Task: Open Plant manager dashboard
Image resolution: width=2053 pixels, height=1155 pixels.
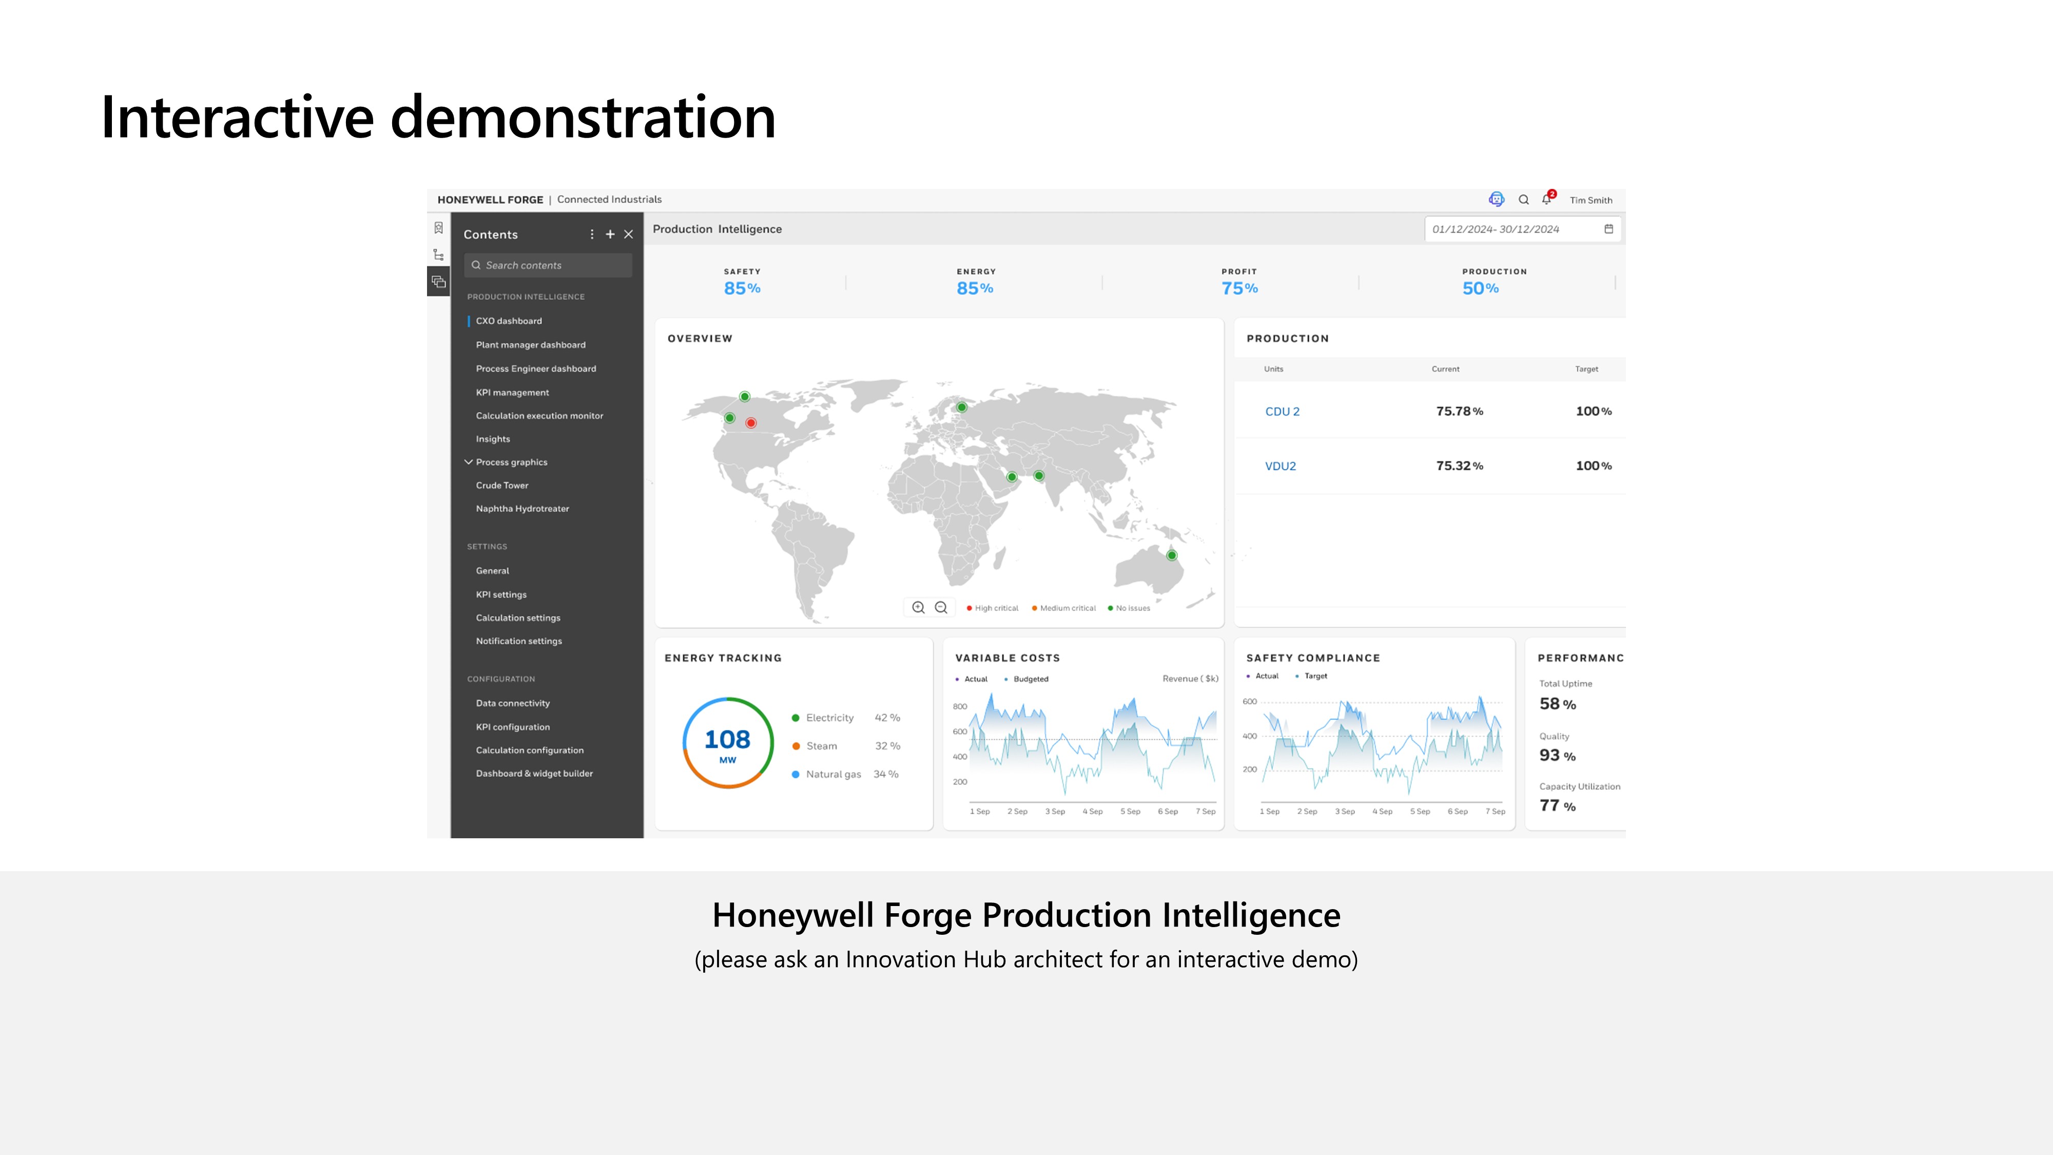Action: click(531, 345)
